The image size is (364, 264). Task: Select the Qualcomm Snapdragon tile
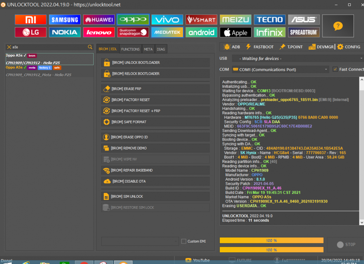pyautogui.click(x=133, y=32)
